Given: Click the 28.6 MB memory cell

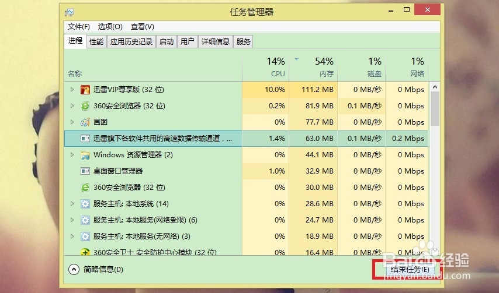Looking at the screenshot, I should (313, 203).
